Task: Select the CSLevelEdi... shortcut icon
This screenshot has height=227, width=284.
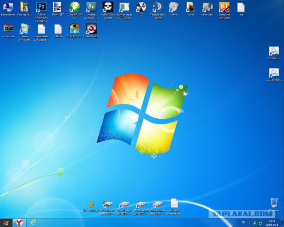Action: [x=274, y=74]
